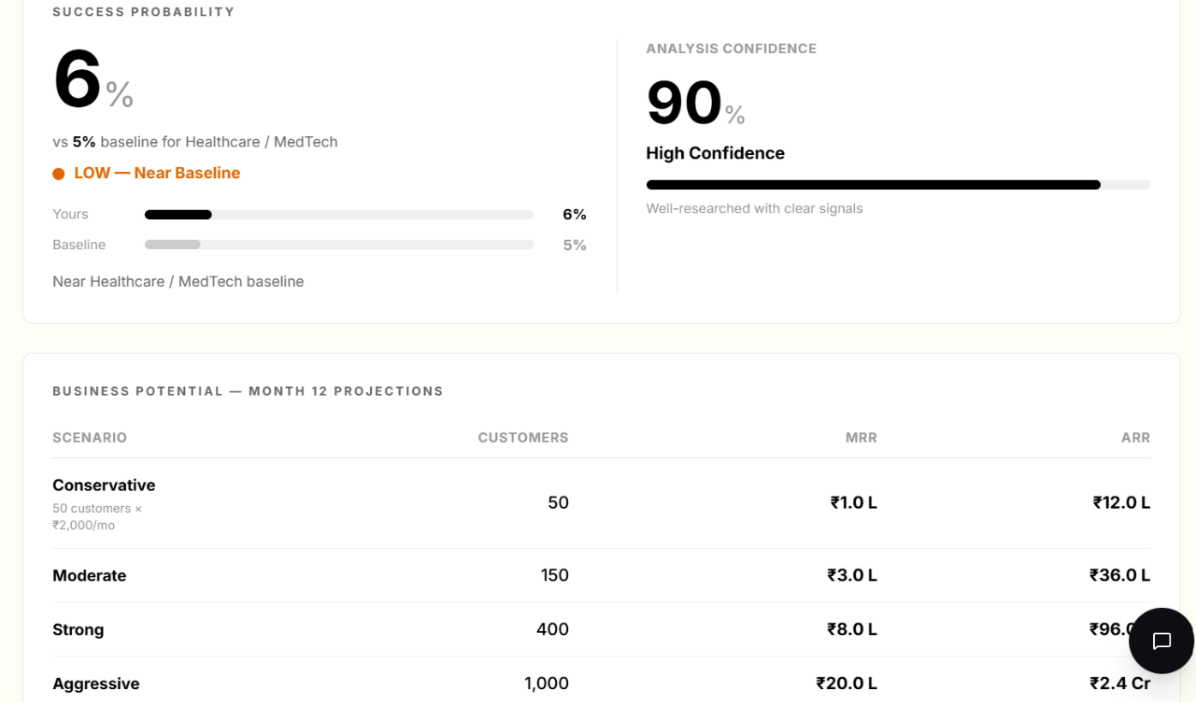Click the High Confidence label

click(x=715, y=153)
